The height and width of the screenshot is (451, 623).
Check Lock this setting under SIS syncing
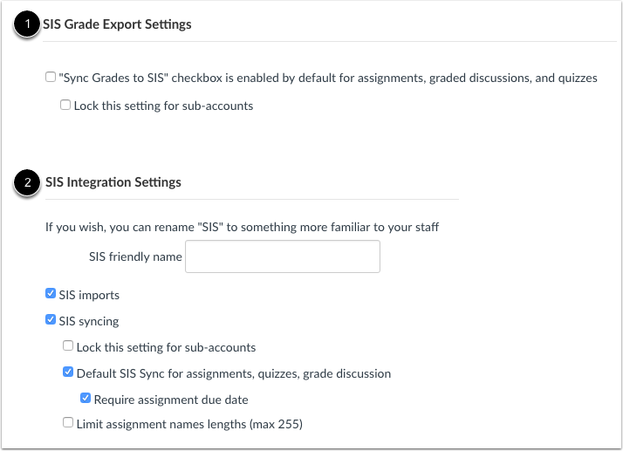coord(68,345)
